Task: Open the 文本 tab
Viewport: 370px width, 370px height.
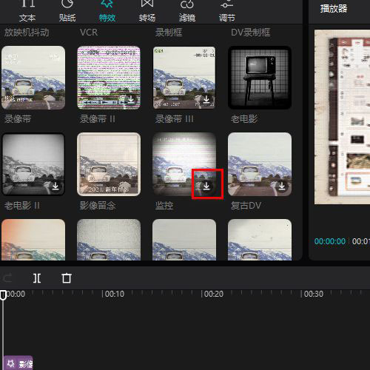Action: click(x=27, y=11)
